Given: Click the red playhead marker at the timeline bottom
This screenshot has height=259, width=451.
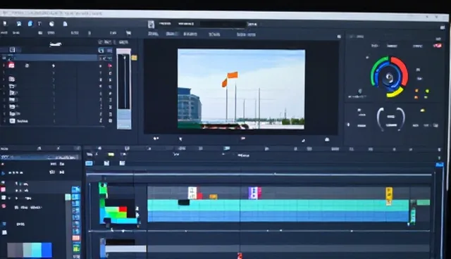Looking at the screenshot, I should coord(240,255).
